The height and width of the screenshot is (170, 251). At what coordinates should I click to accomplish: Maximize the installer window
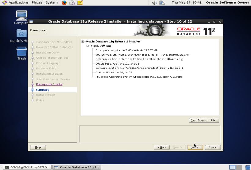pyautogui.click(x=215, y=22)
